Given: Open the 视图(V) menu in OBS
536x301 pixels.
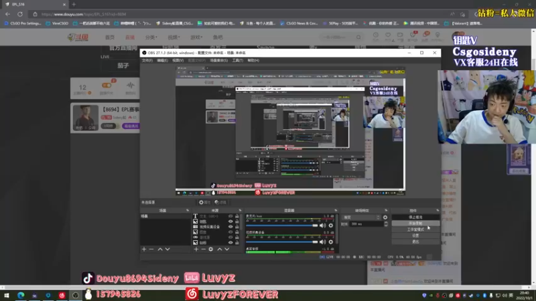Looking at the screenshot, I should 178,60.
